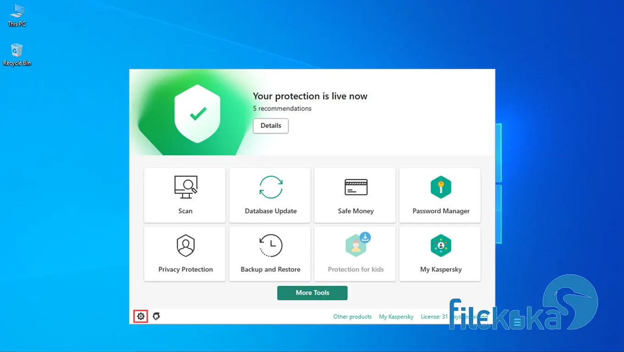Viewport: 624px width, 352px height.
Task: Open the Other products link
Action: coord(352,317)
